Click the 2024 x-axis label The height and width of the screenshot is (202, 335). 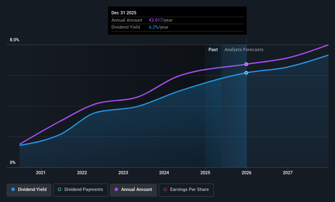[x=164, y=173]
